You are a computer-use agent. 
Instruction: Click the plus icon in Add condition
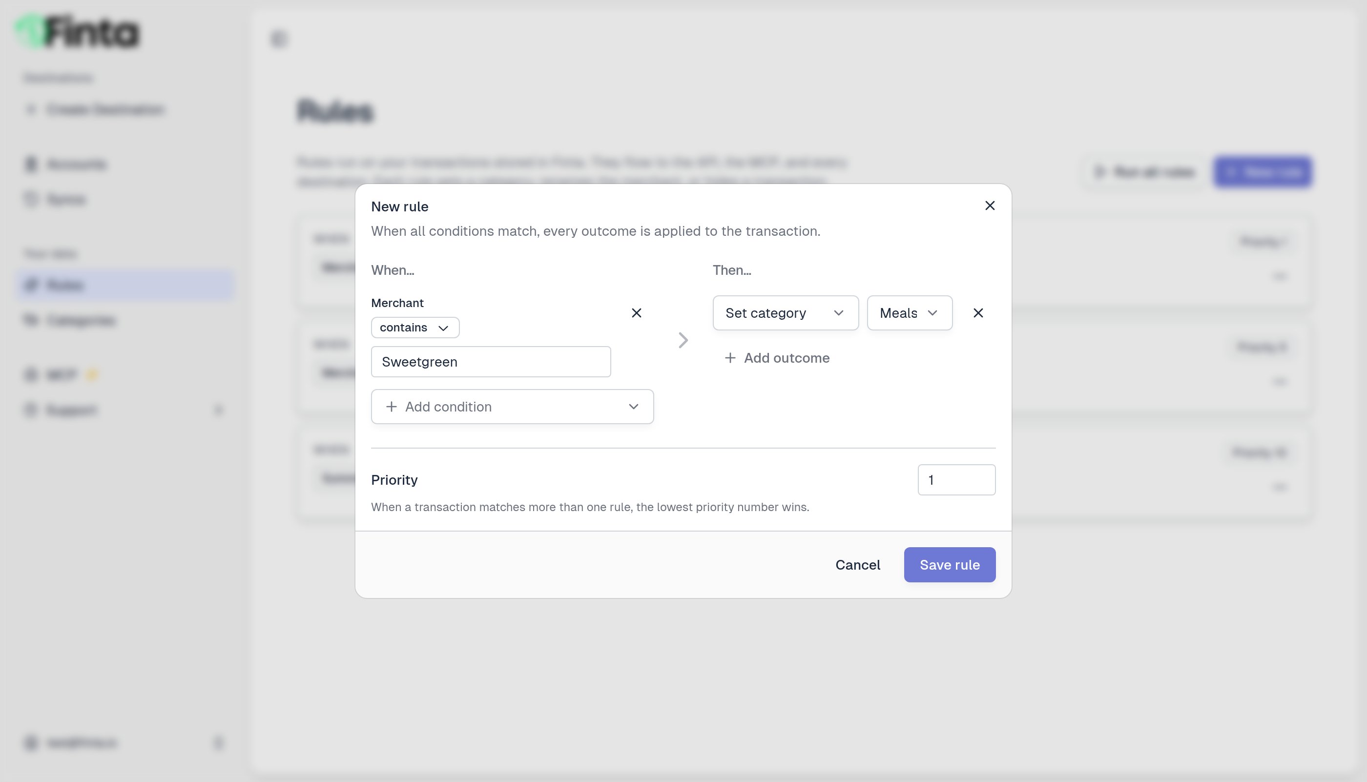click(x=392, y=407)
